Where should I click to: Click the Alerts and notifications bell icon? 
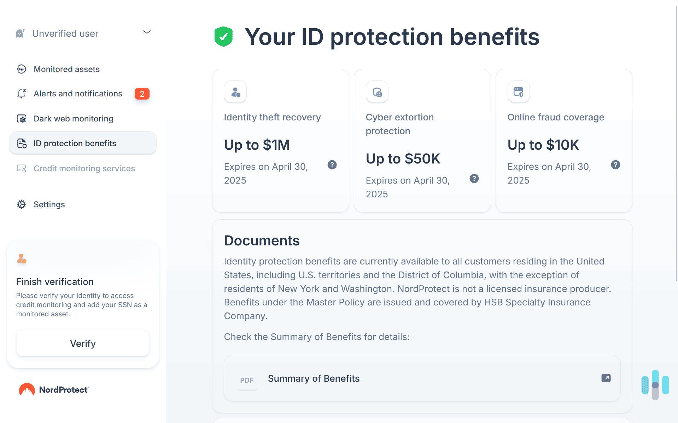click(x=22, y=94)
